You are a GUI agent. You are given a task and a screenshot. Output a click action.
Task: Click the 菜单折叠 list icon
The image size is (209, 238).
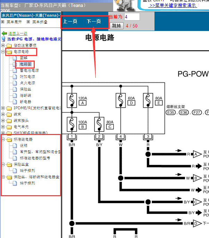[x=28, y=22]
